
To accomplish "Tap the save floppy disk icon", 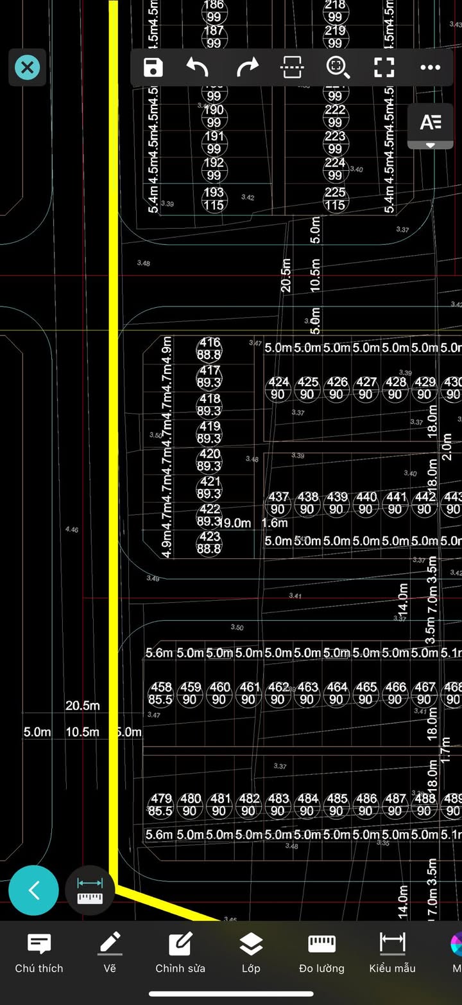I will pos(153,67).
